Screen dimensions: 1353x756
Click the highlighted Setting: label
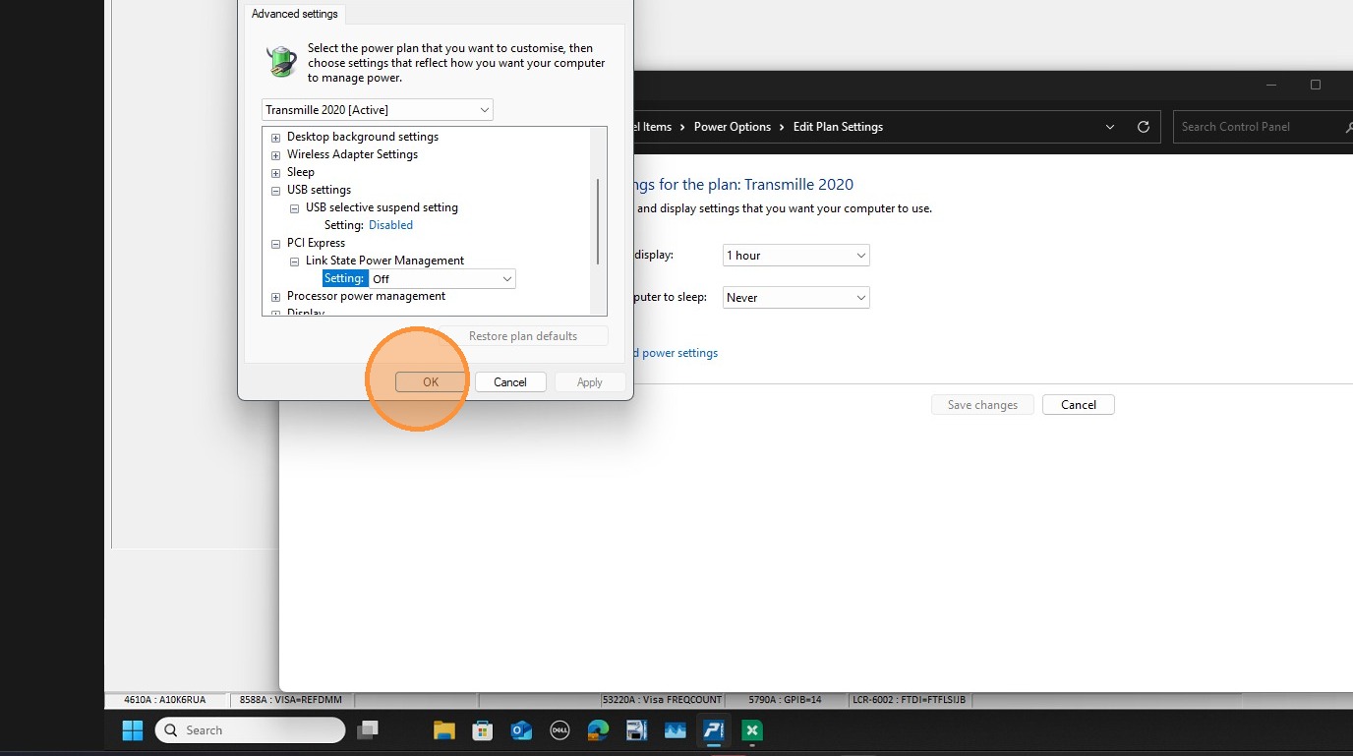[345, 279]
